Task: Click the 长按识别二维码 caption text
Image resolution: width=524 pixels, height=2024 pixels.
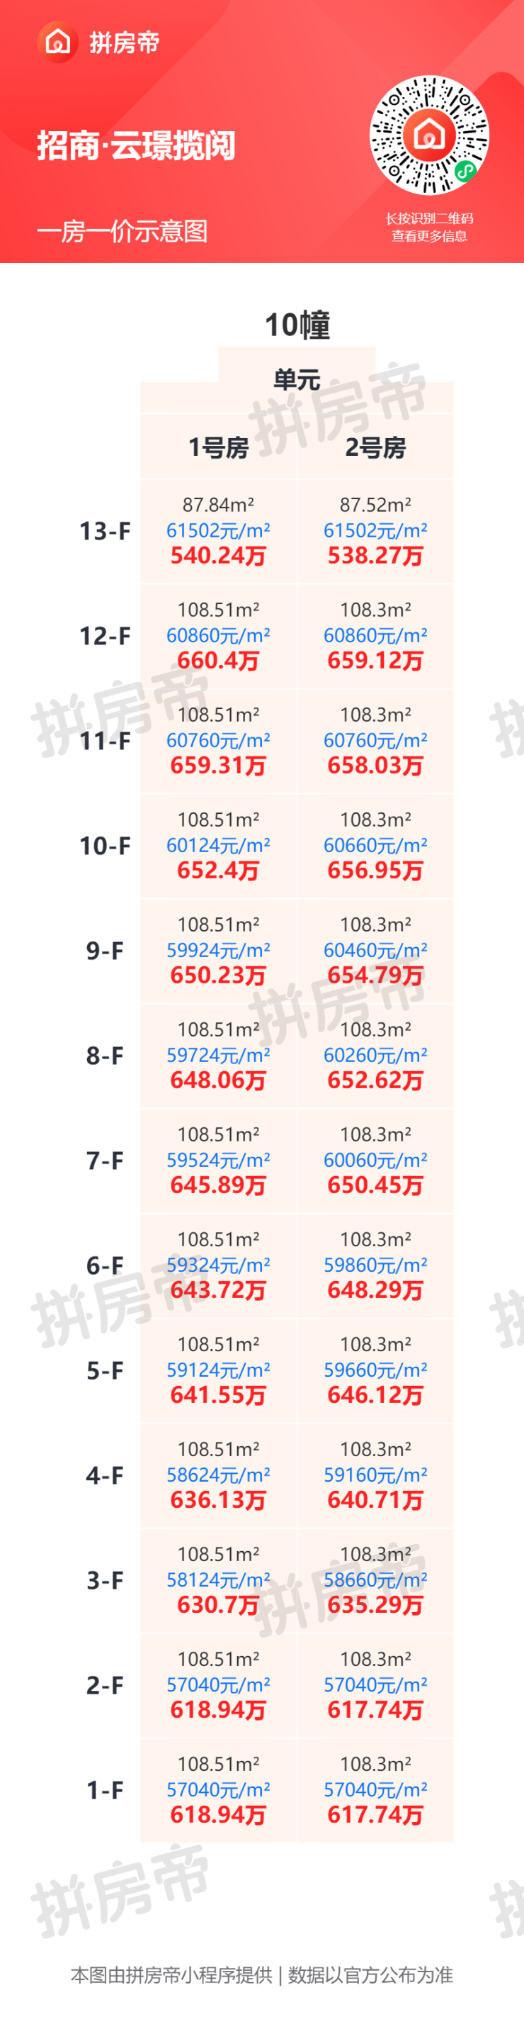Action: pos(429,218)
